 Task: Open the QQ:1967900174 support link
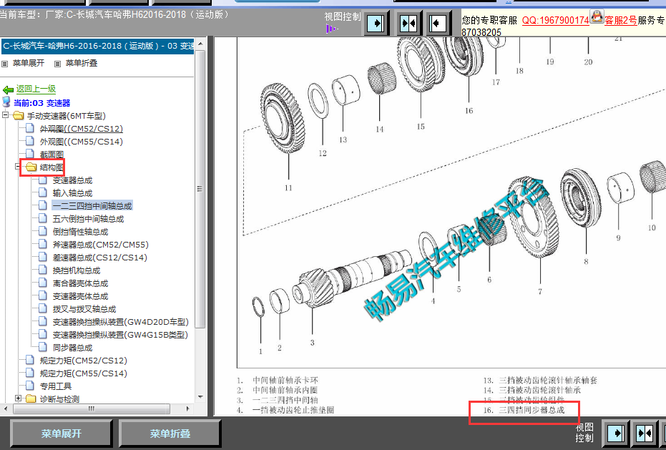(556, 20)
